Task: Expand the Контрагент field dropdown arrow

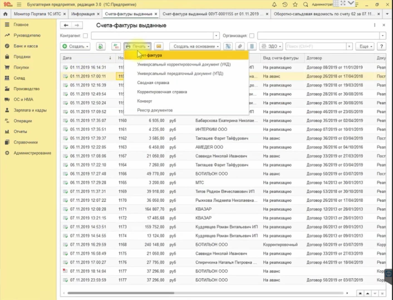Action: pos(216,36)
